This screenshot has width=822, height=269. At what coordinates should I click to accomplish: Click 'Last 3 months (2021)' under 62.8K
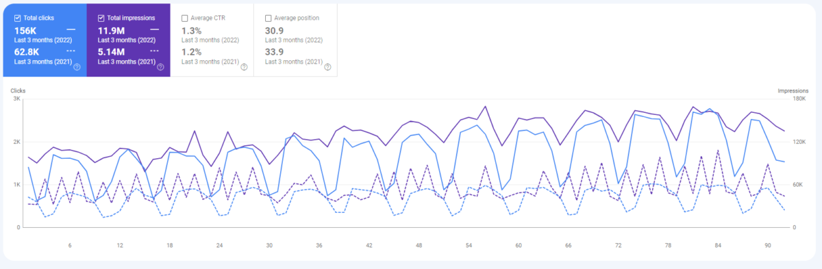43,62
